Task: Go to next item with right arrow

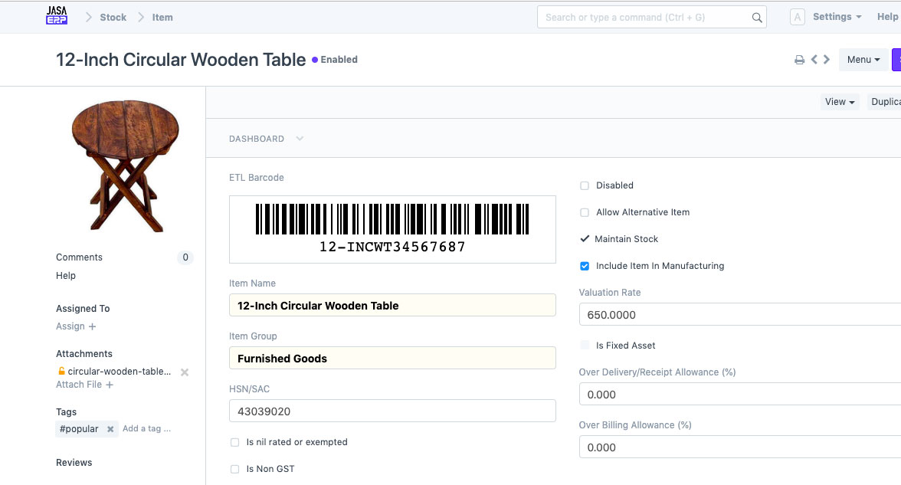Action: pyautogui.click(x=827, y=59)
